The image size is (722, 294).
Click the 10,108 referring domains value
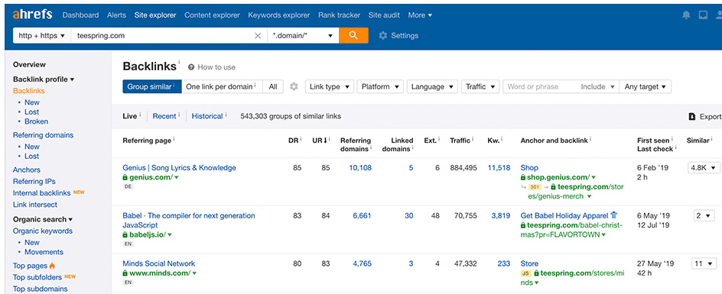click(x=360, y=167)
